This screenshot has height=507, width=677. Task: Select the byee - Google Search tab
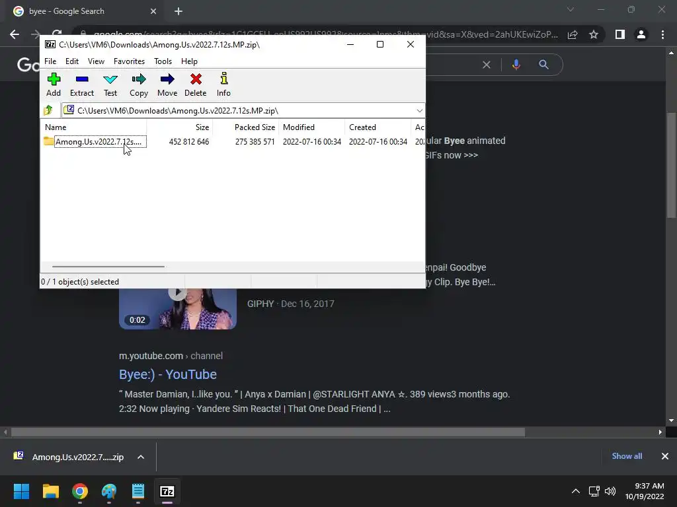82,11
